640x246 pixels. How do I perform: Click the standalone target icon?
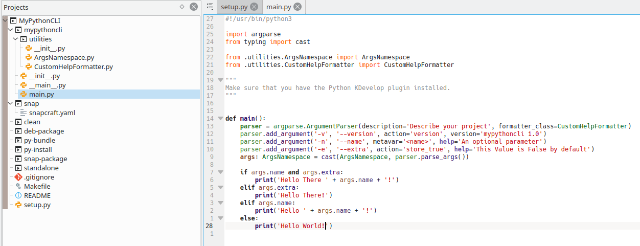point(18,168)
